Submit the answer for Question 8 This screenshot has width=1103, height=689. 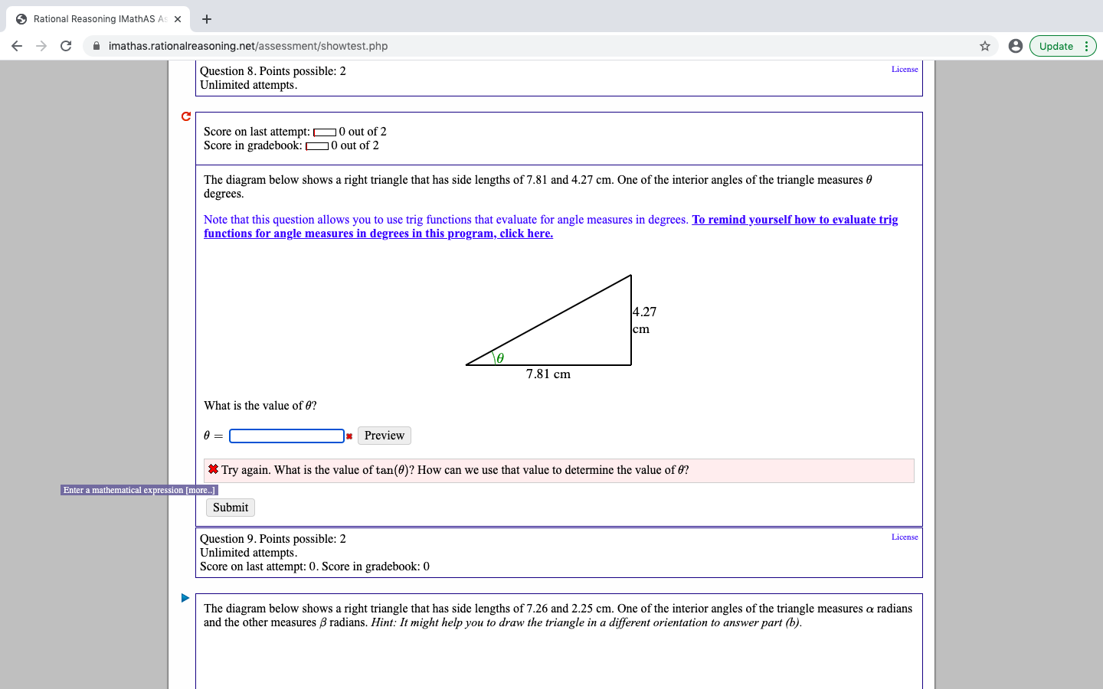(x=230, y=507)
